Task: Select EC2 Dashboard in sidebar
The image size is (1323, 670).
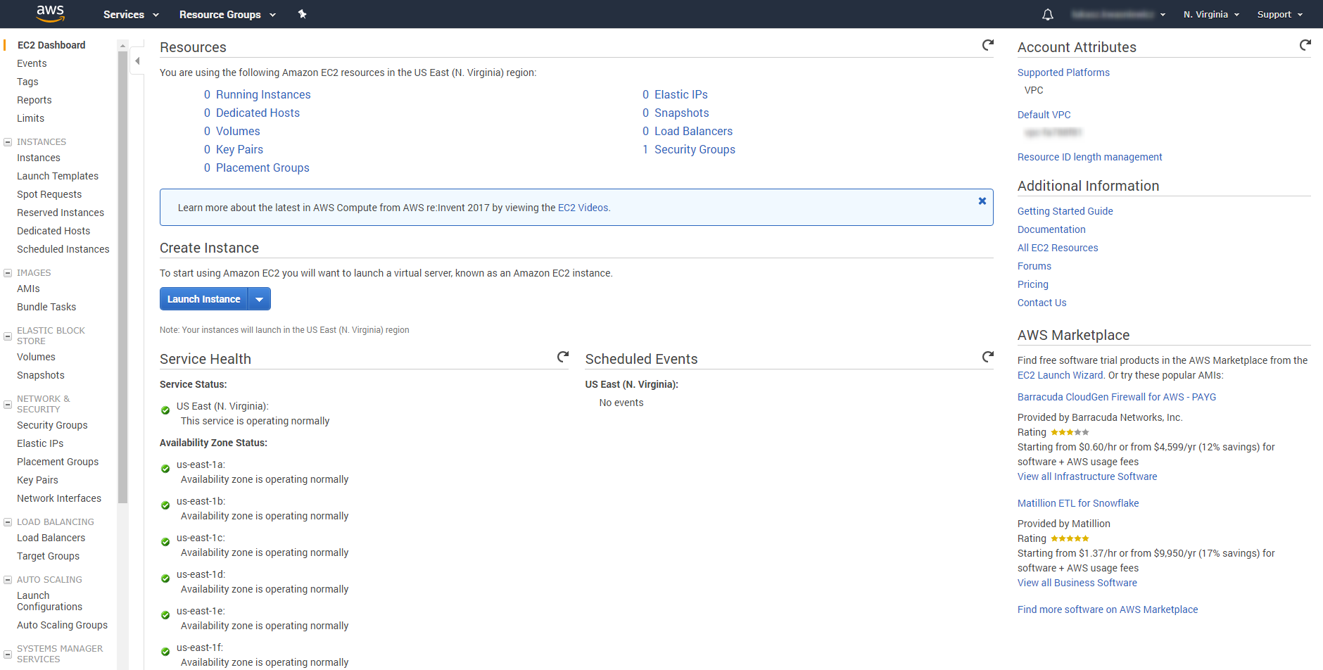Action: (x=51, y=45)
